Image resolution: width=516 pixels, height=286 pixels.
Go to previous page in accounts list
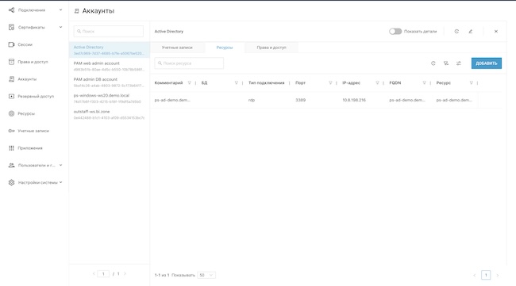tap(94, 274)
